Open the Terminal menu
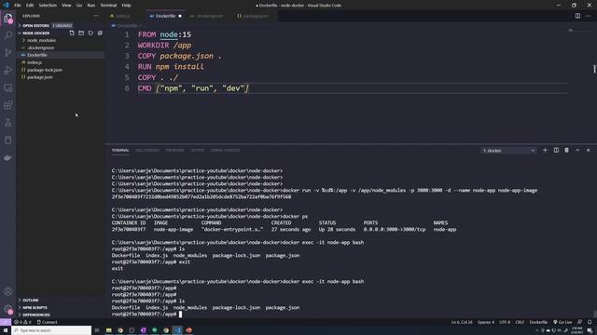This screenshot has width=597, height=335. [108, 6]
